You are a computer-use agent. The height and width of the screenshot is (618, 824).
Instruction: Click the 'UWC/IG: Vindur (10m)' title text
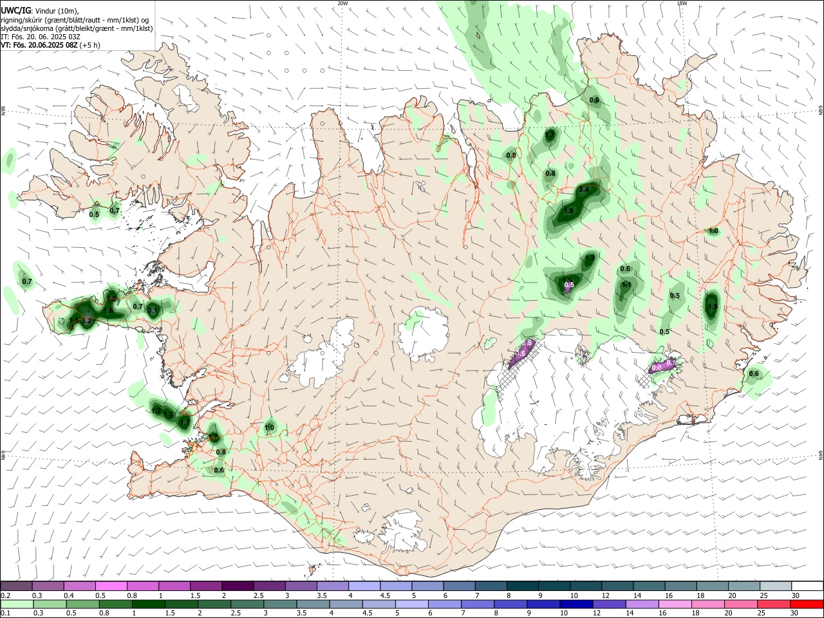click(39, 10)
